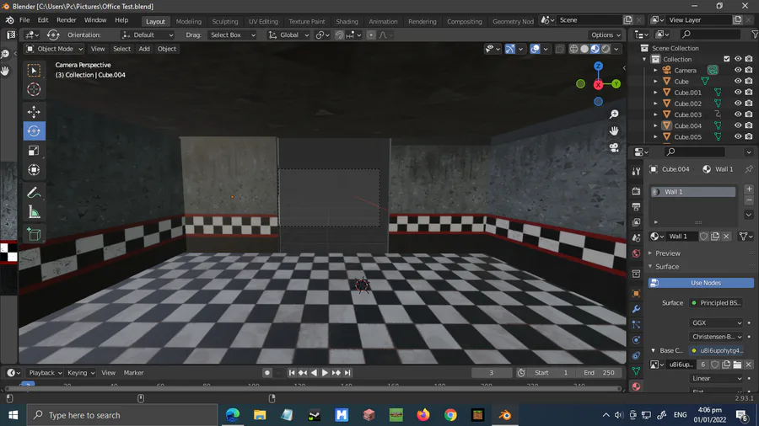Open Firefox from the taskbar
The height and width of the screenshot is (426, 759).
coord(423,415)
